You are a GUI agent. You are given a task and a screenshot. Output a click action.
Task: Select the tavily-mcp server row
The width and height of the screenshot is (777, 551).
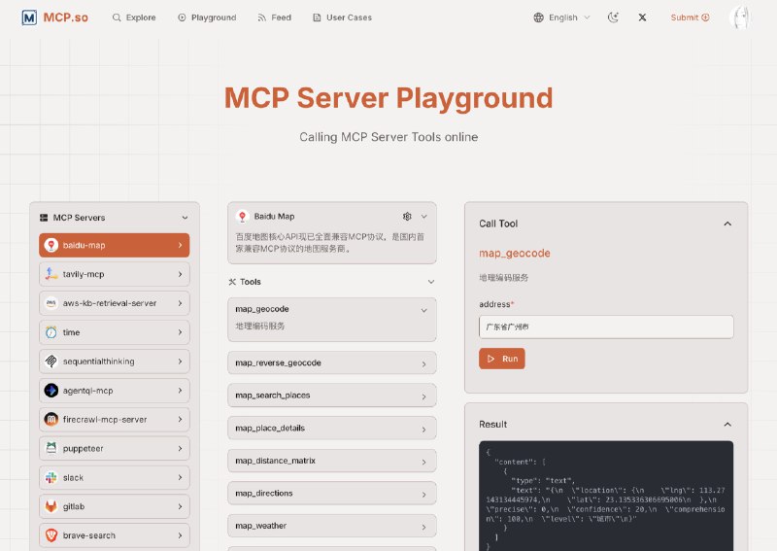pyautogui.click(x=115, y=274)
